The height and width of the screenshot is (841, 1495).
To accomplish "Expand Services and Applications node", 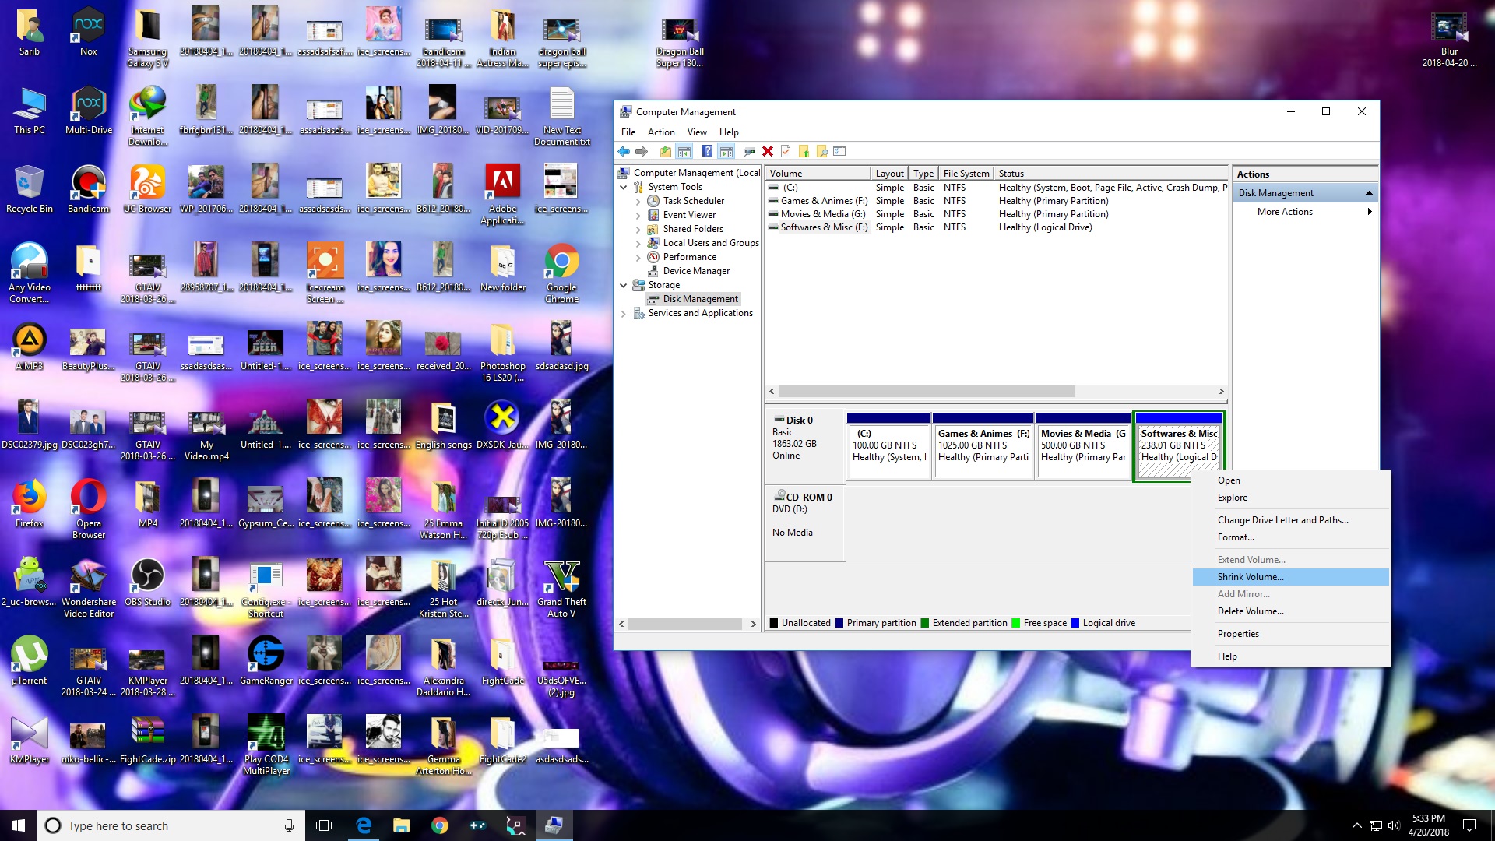I will (623, 313).
